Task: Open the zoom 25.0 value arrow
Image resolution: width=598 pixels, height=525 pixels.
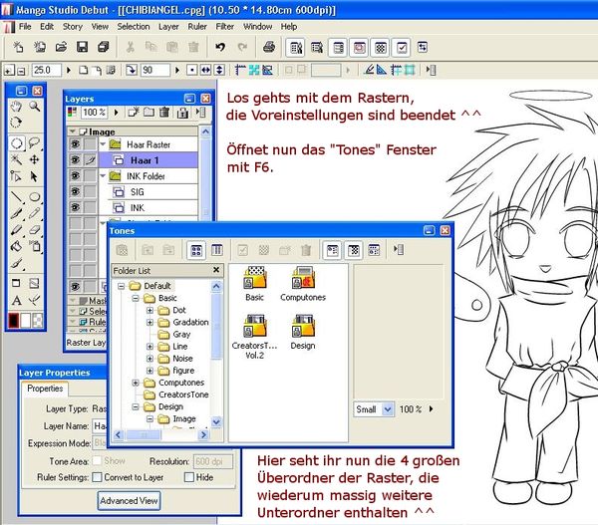Action: [69, 70]
